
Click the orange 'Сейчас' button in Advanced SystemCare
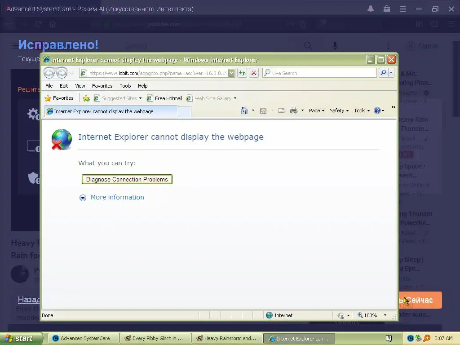click(420, 300)
